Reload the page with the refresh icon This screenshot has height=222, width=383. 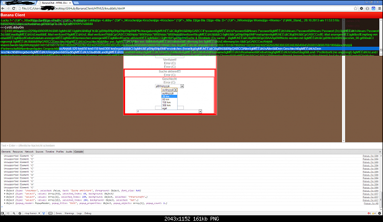coord(14,8)
